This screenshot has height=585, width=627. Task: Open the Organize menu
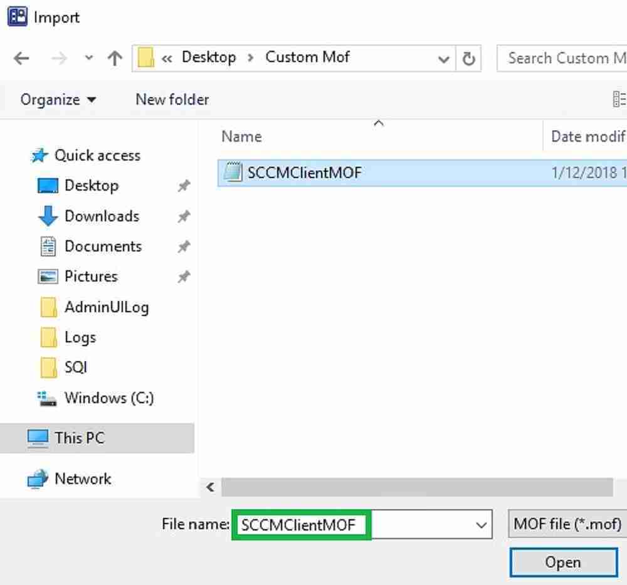click(58, 100)
